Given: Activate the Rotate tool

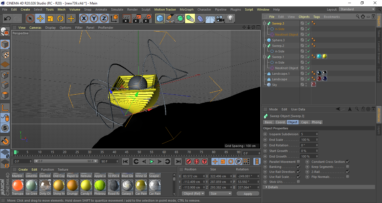Looking at the screenshot, I should click(60, 19).
